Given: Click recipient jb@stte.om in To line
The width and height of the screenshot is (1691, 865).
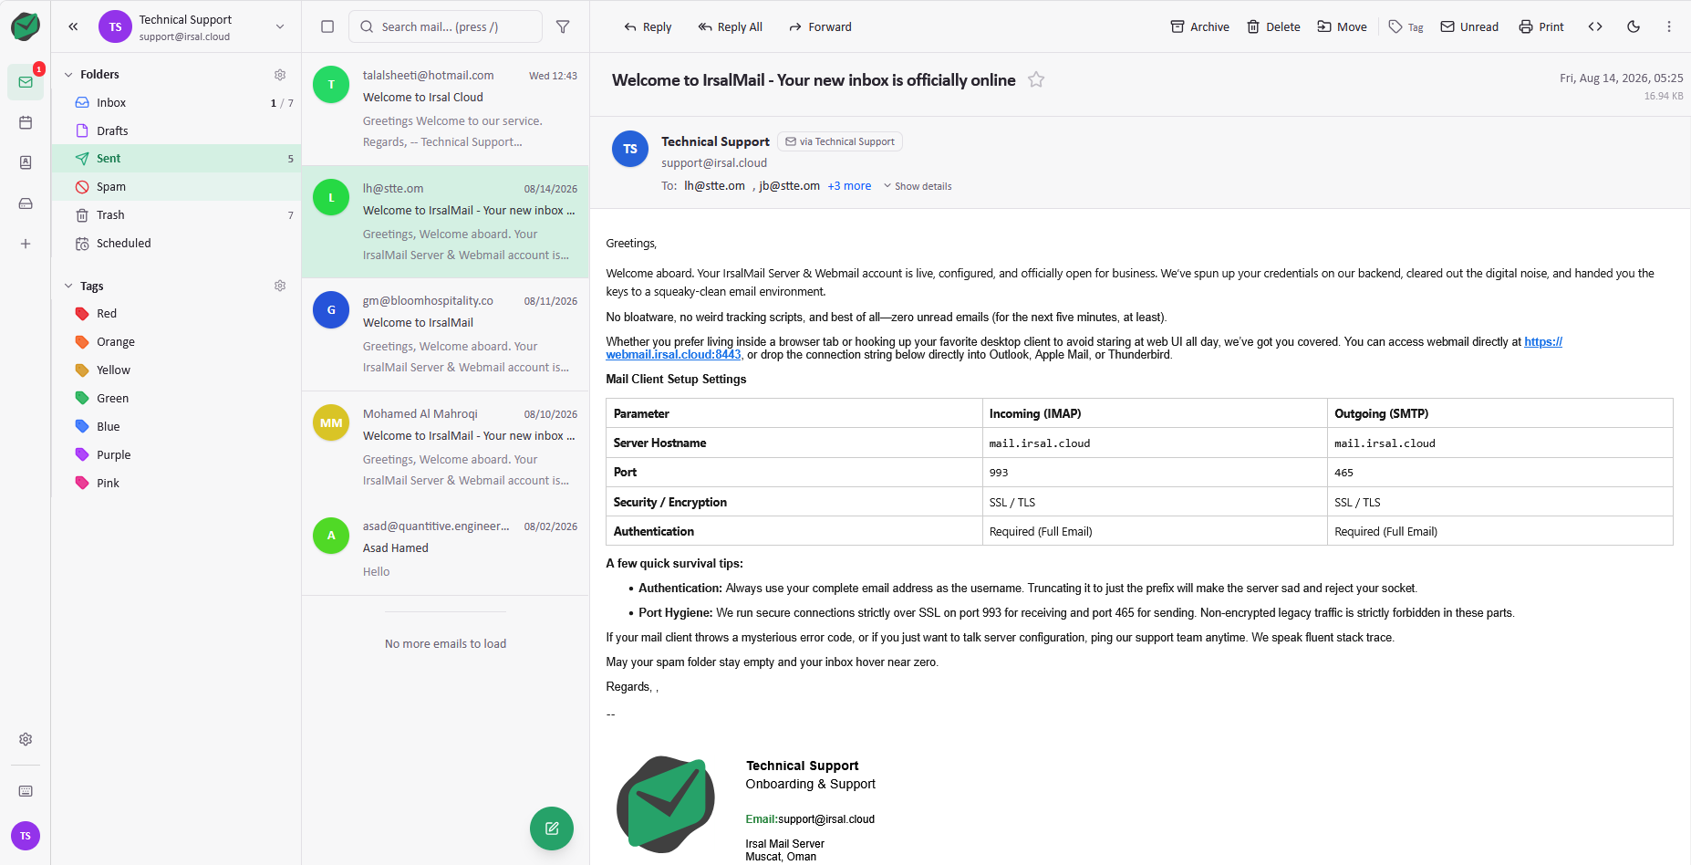Looking at the screenshot, I should pyautogui.click(x=789, y=186).
